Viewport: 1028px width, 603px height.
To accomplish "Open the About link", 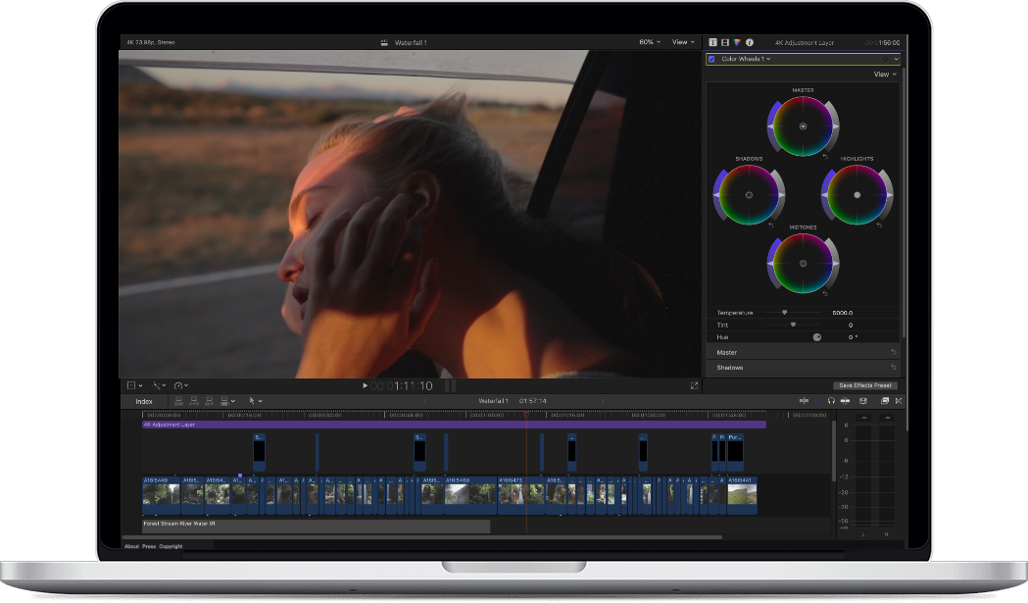I will [131, 546].
